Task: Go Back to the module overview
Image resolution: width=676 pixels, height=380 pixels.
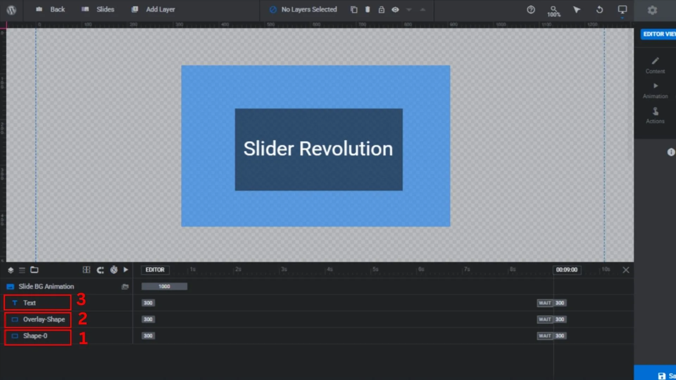Action: 50,9
